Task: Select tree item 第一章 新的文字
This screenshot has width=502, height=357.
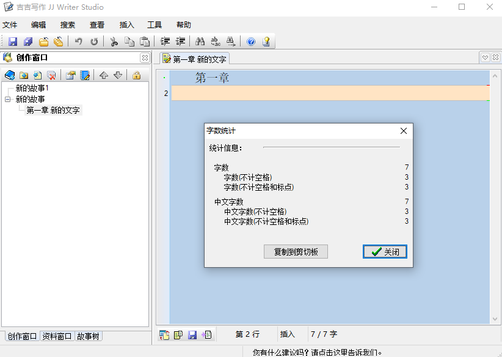Action: 53,110
